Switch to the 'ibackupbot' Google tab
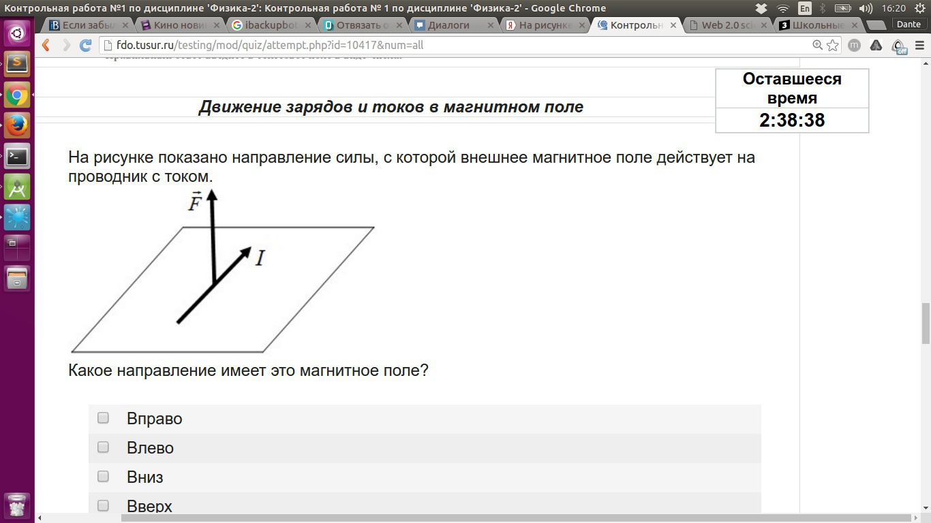Image resolution: width=931 pixels, height=523 pixels. click(271, 25)
